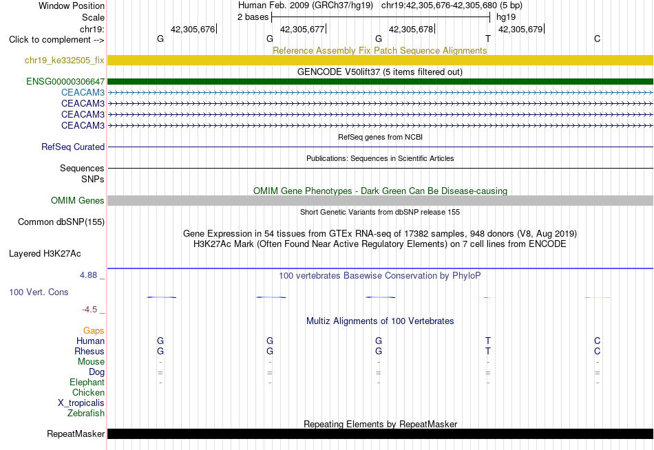Click the 'OMIM Gene Phenotypes' track title
654x450 pixels.
pyautogui.click(x=380, y=191)
